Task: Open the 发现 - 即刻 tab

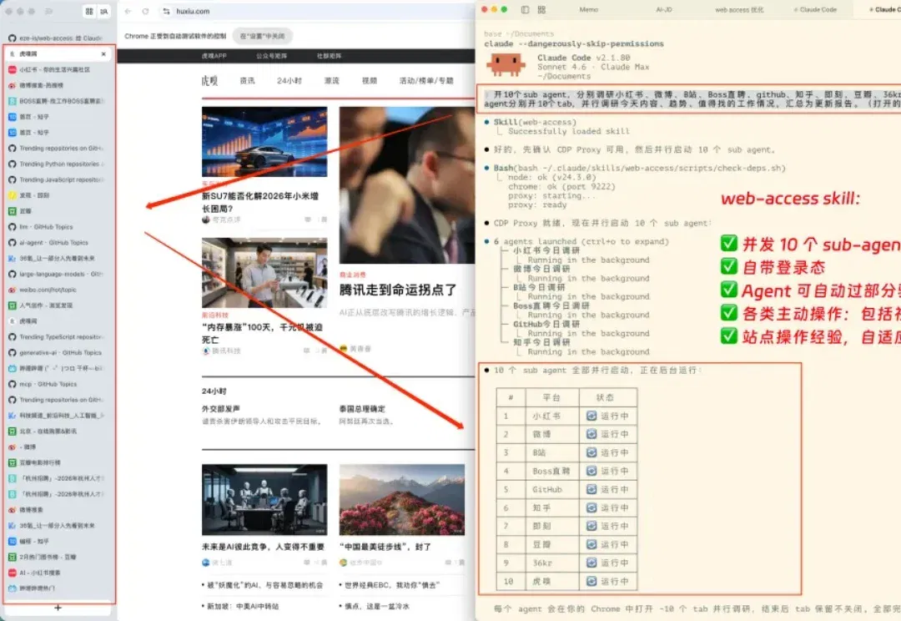Action: click(x=56, y=195)
